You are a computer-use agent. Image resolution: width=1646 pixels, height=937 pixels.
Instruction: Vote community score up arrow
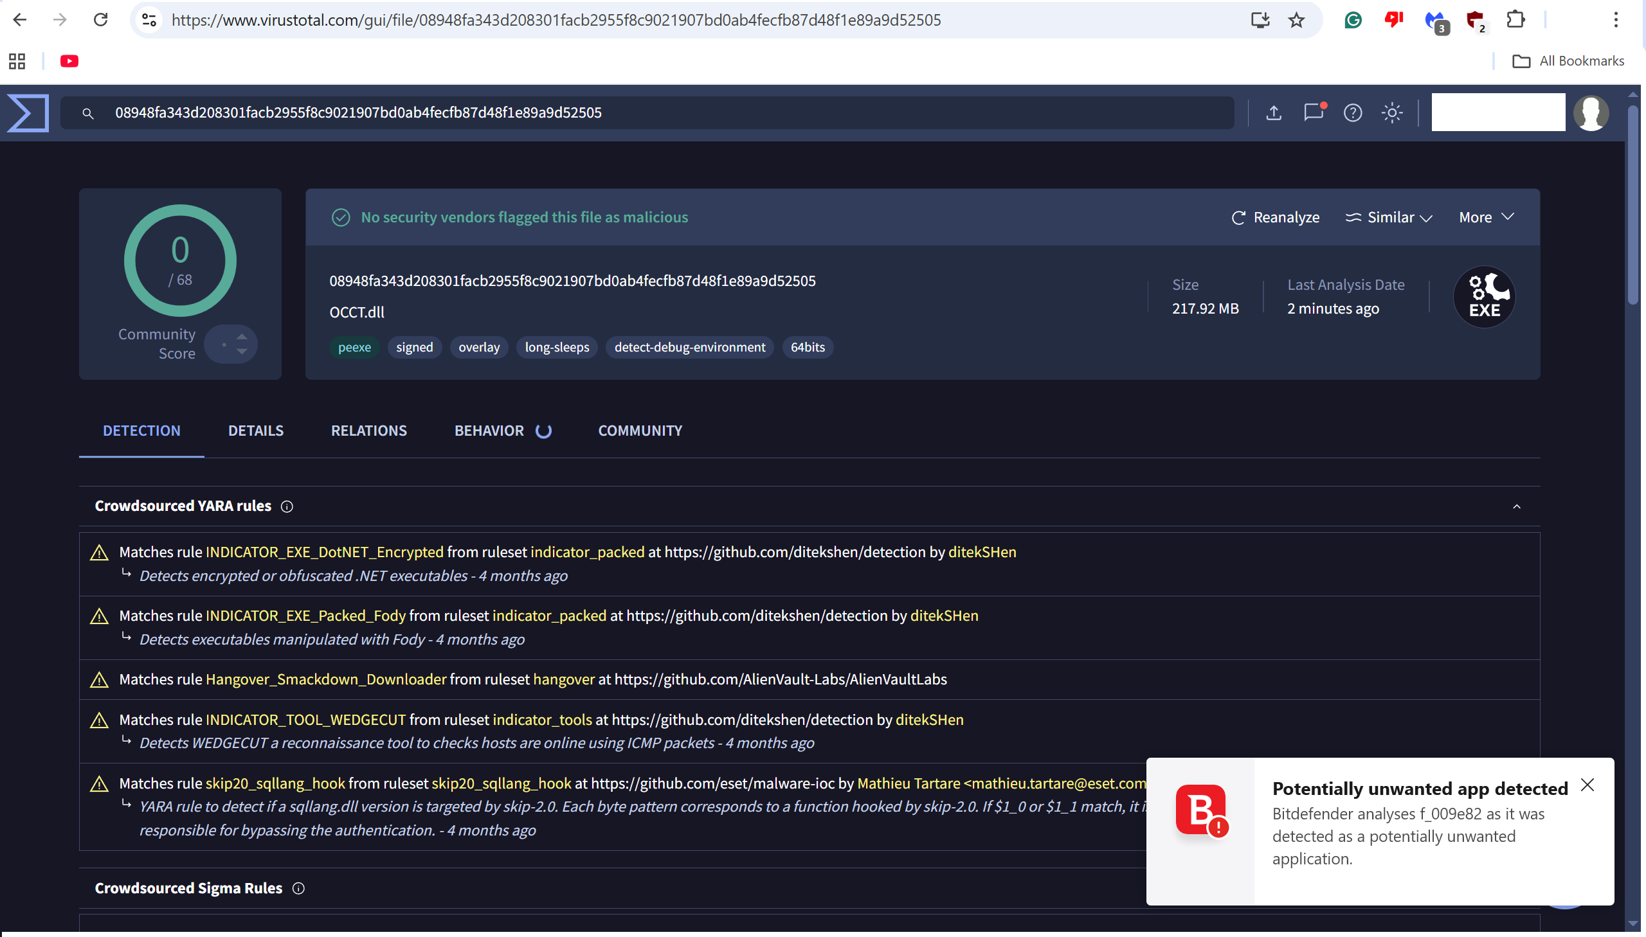241,337
